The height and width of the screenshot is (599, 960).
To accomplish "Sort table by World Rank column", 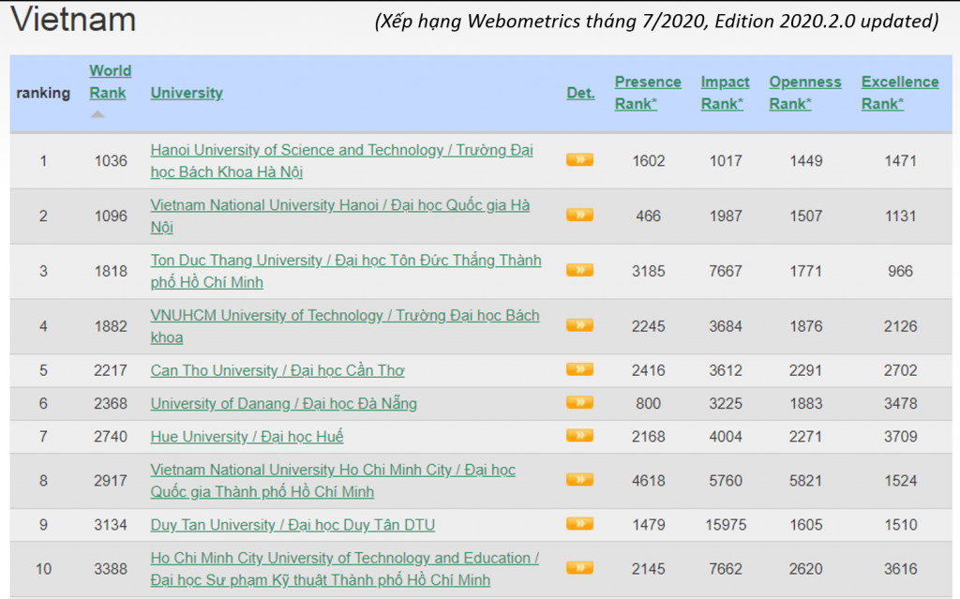I will point(111,82).
